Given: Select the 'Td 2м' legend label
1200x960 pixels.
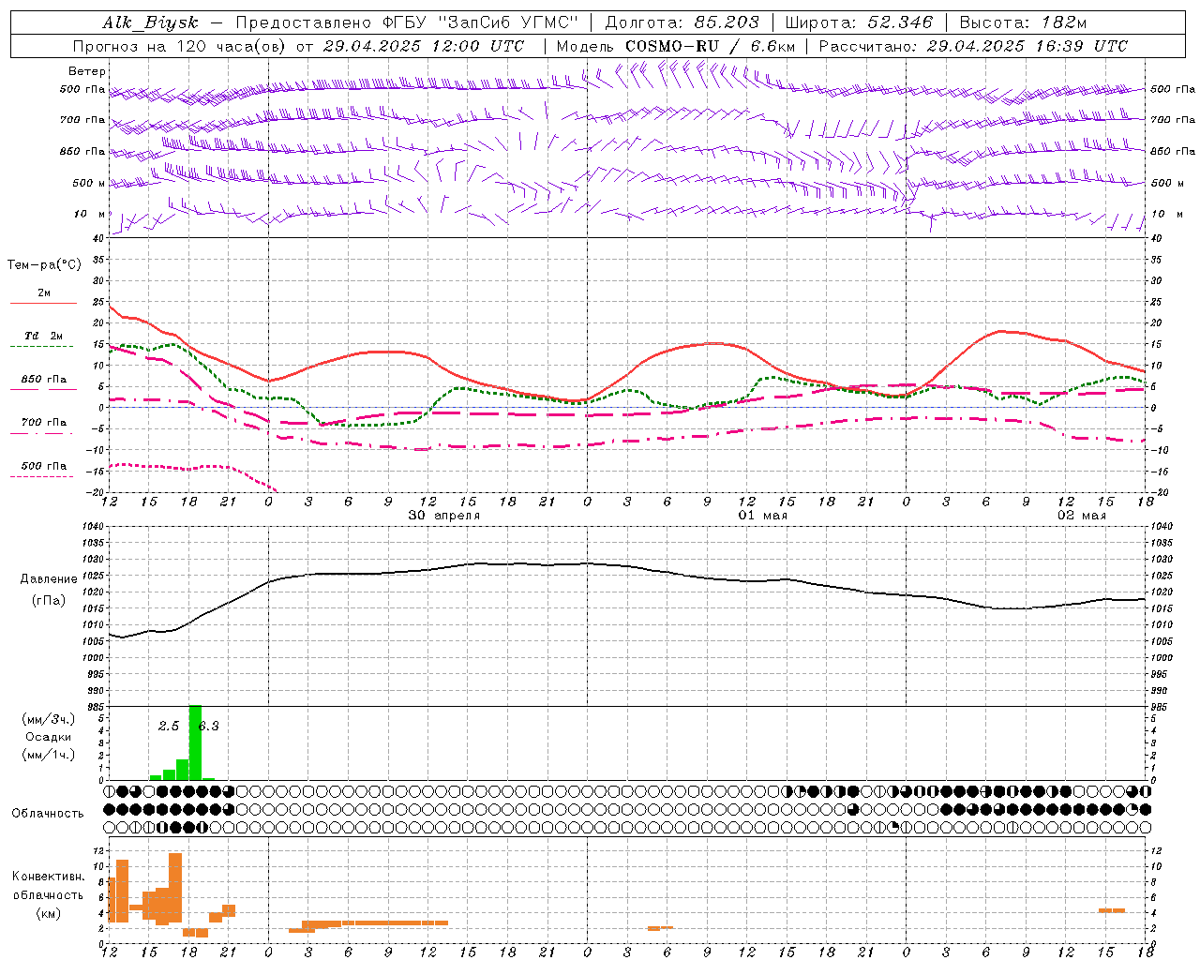Looking at the screenshot, I should point(43,336).
